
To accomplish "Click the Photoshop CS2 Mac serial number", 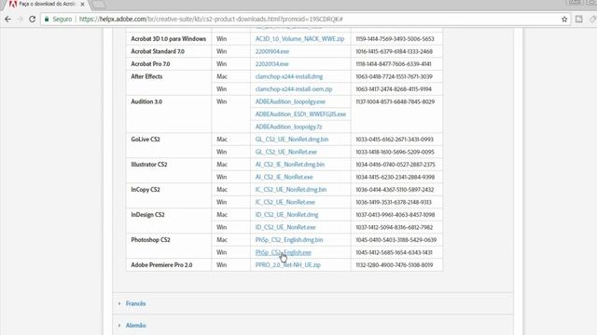I will (x=396, y=239).
